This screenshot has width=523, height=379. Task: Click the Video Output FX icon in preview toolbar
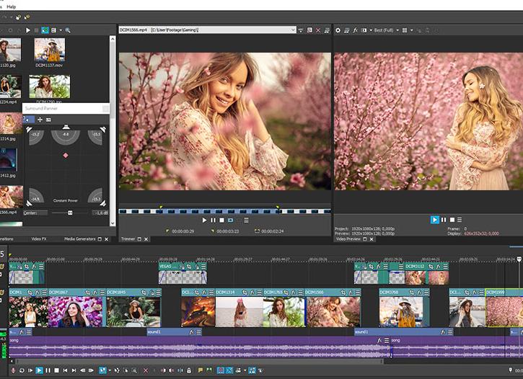tap(355, 30)
